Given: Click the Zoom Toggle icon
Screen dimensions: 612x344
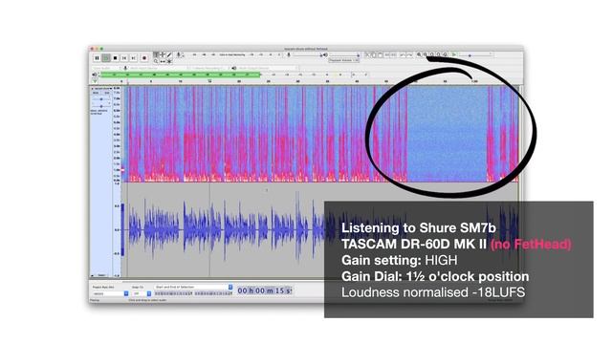Looking at the screenshot, I should (445, 55).
